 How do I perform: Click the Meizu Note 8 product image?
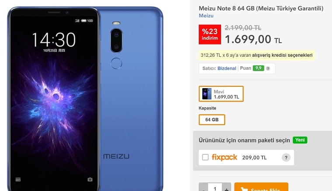[85, 99]
